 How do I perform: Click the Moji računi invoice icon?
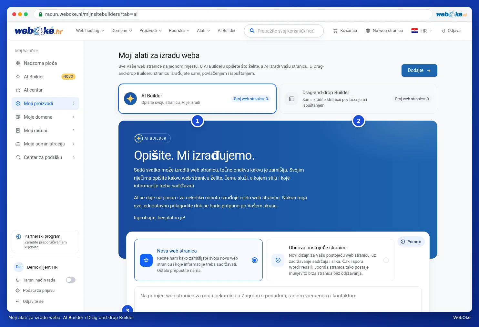pos(18,131)
